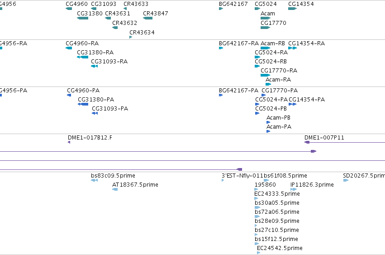This screenshot has width=385, height=255.
Task: Click the arrow glyph under AT18367.5prime
Action: [115, 189]
